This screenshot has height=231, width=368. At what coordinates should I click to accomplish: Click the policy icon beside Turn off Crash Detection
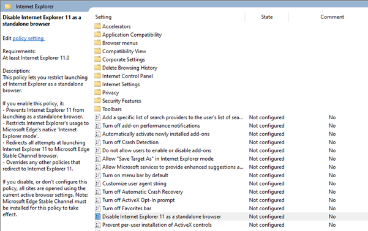[x=97, y=142]
